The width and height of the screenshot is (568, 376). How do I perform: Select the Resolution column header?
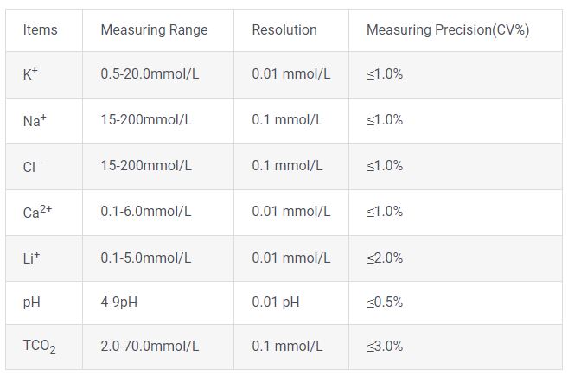284,30
